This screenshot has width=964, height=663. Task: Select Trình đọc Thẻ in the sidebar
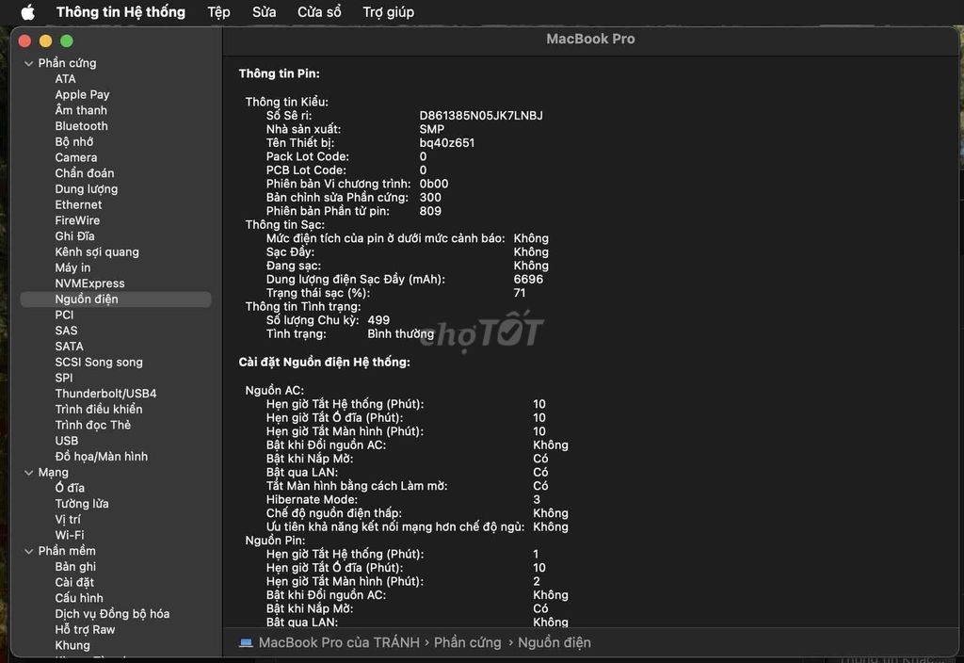92,425
